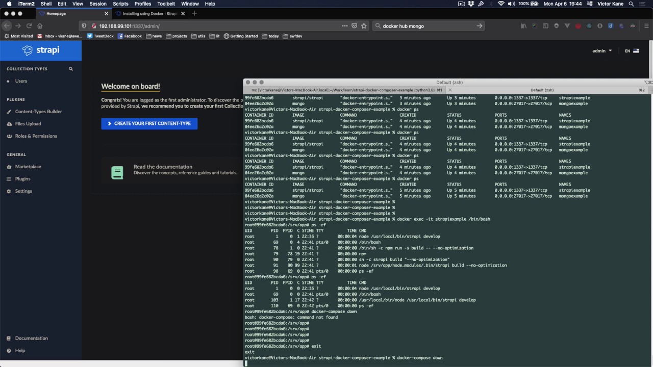Open the Profiles menu
This screenshot has width=653, height=367.
coord(143,4)
